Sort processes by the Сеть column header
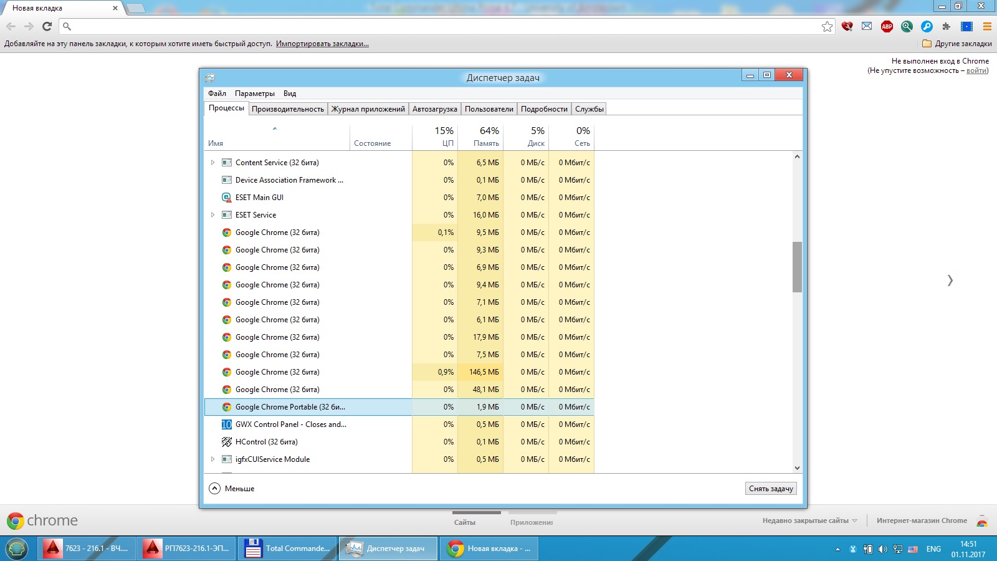 pos(571,137)
